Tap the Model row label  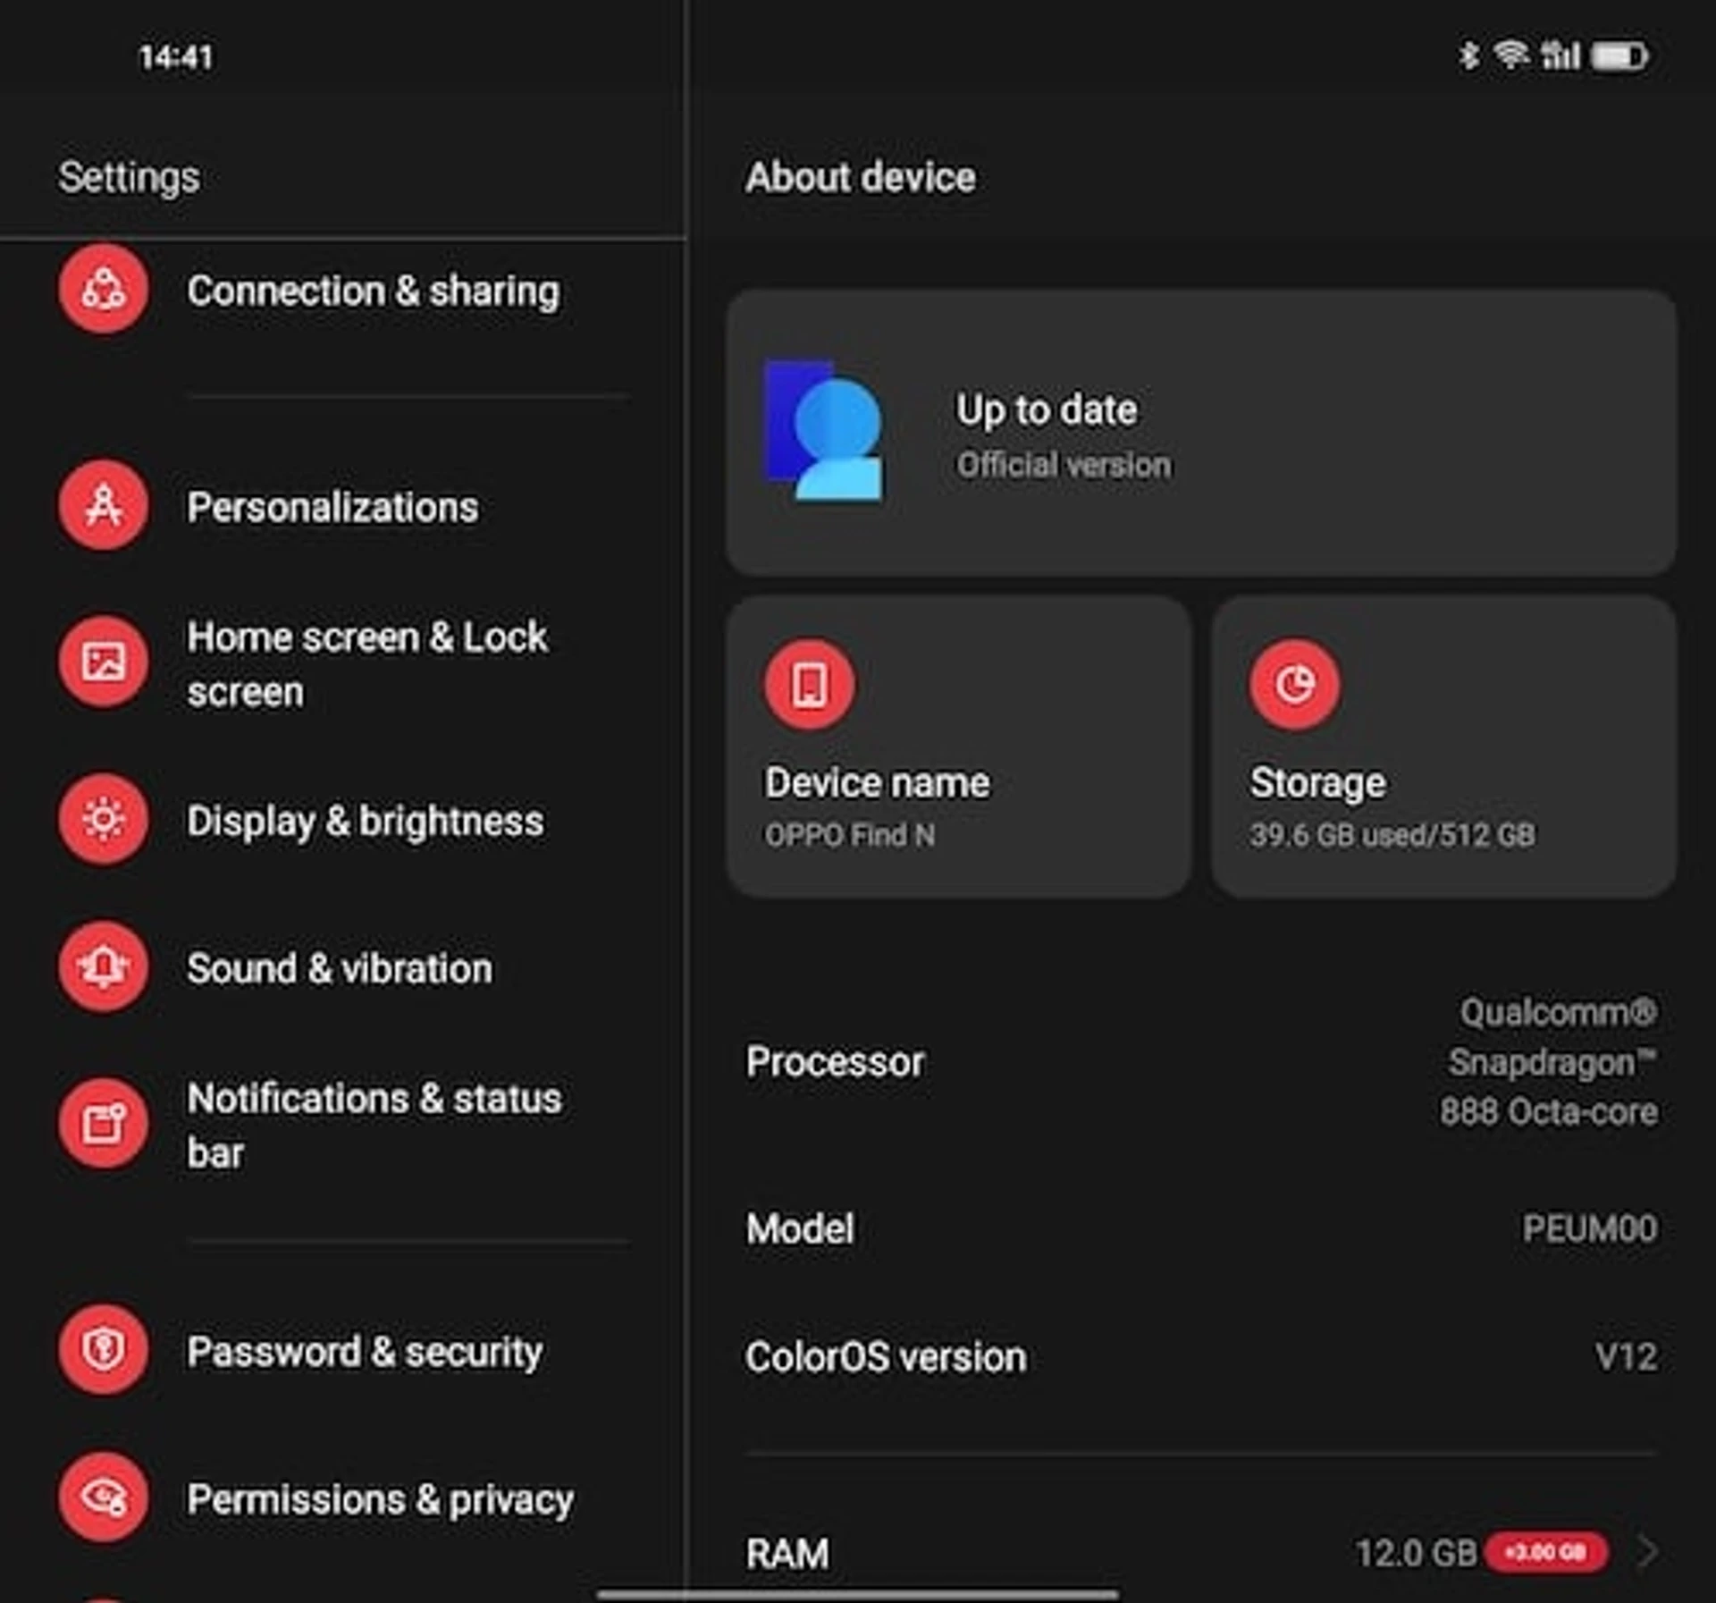(x=800, y=1228)
